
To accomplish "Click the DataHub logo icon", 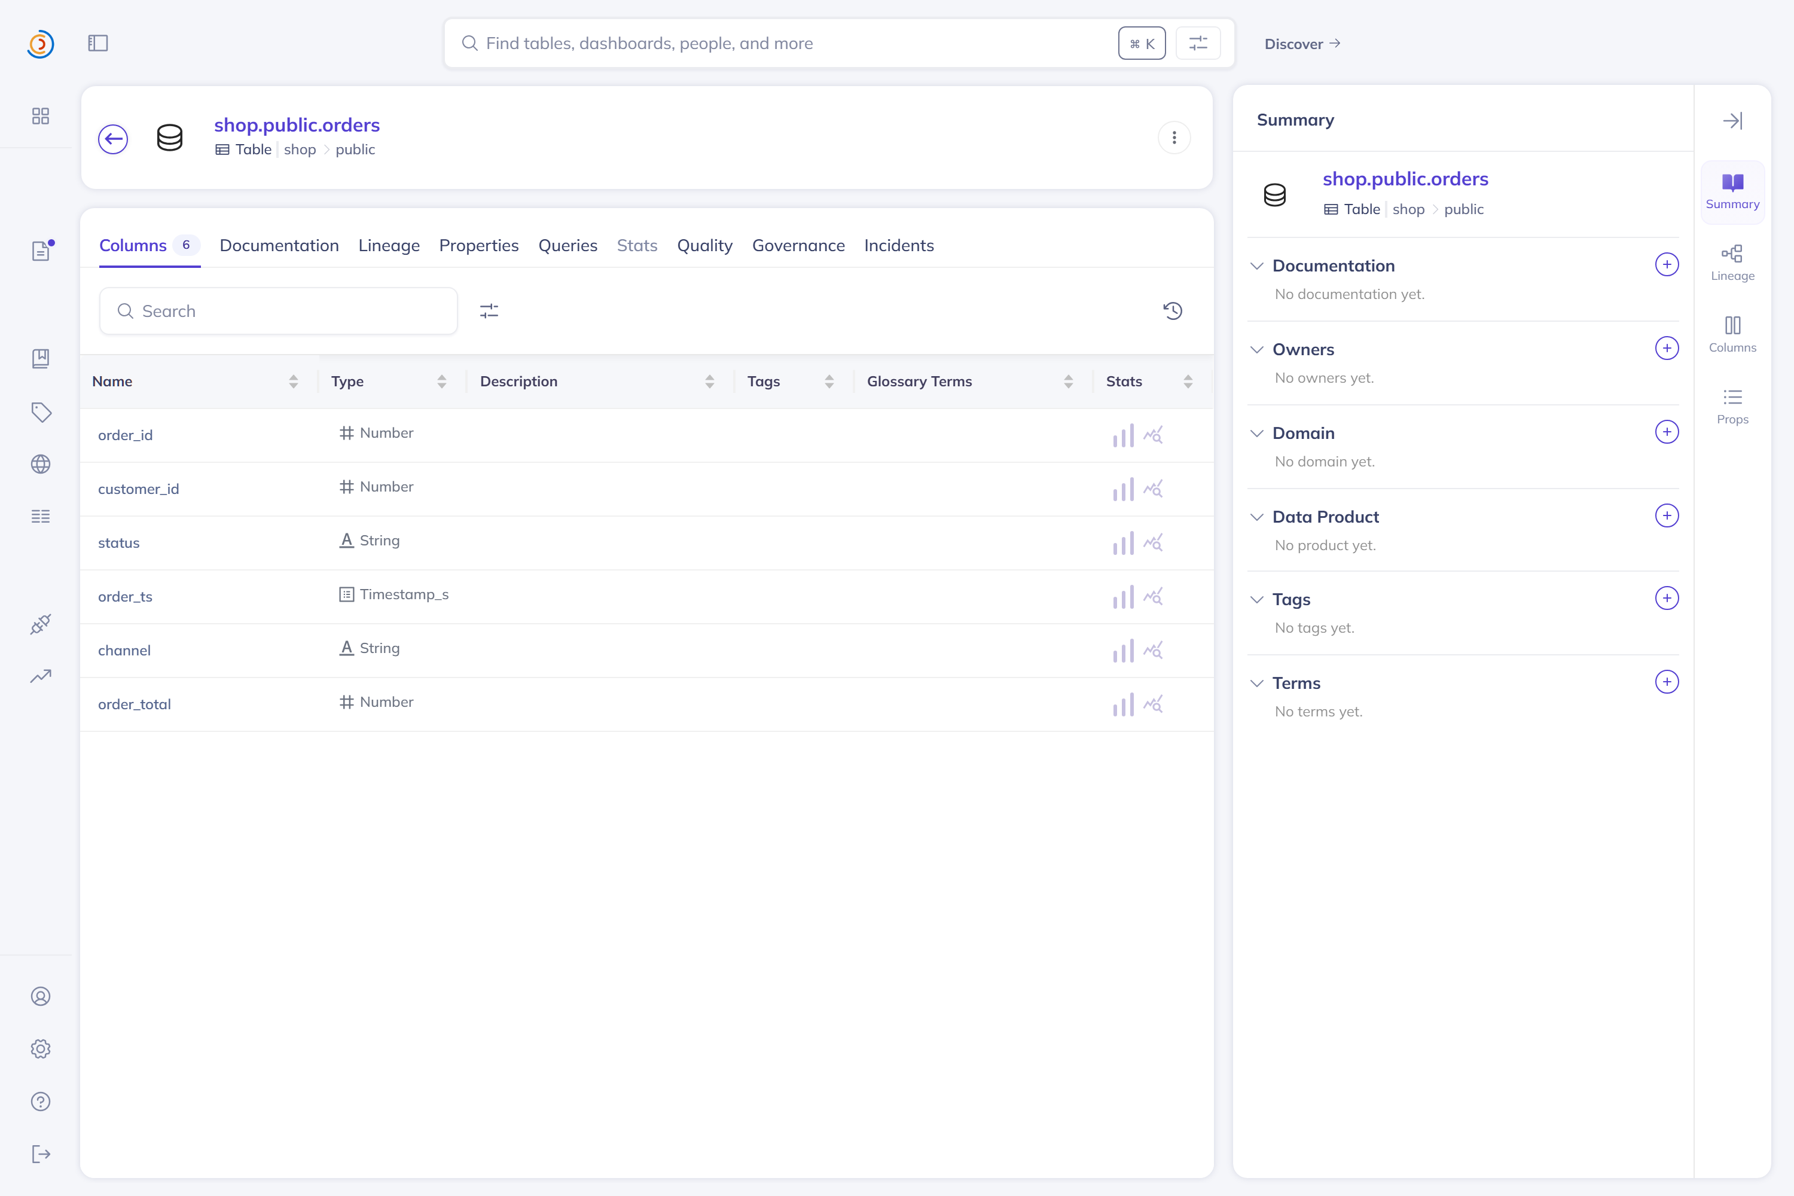I will (x=41, y=44).
